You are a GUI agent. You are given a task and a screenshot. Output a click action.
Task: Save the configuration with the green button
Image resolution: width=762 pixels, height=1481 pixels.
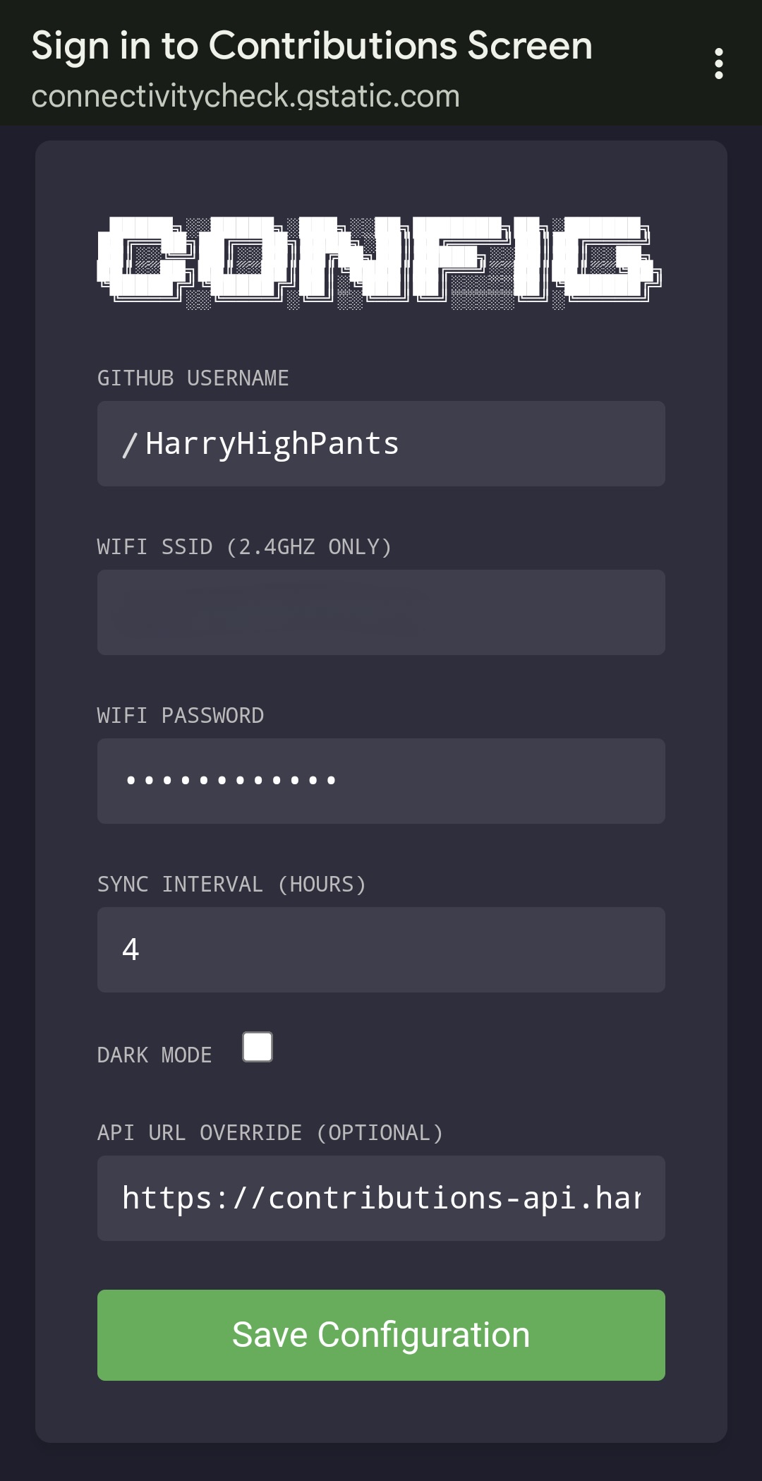click(x=381, y=1335)
